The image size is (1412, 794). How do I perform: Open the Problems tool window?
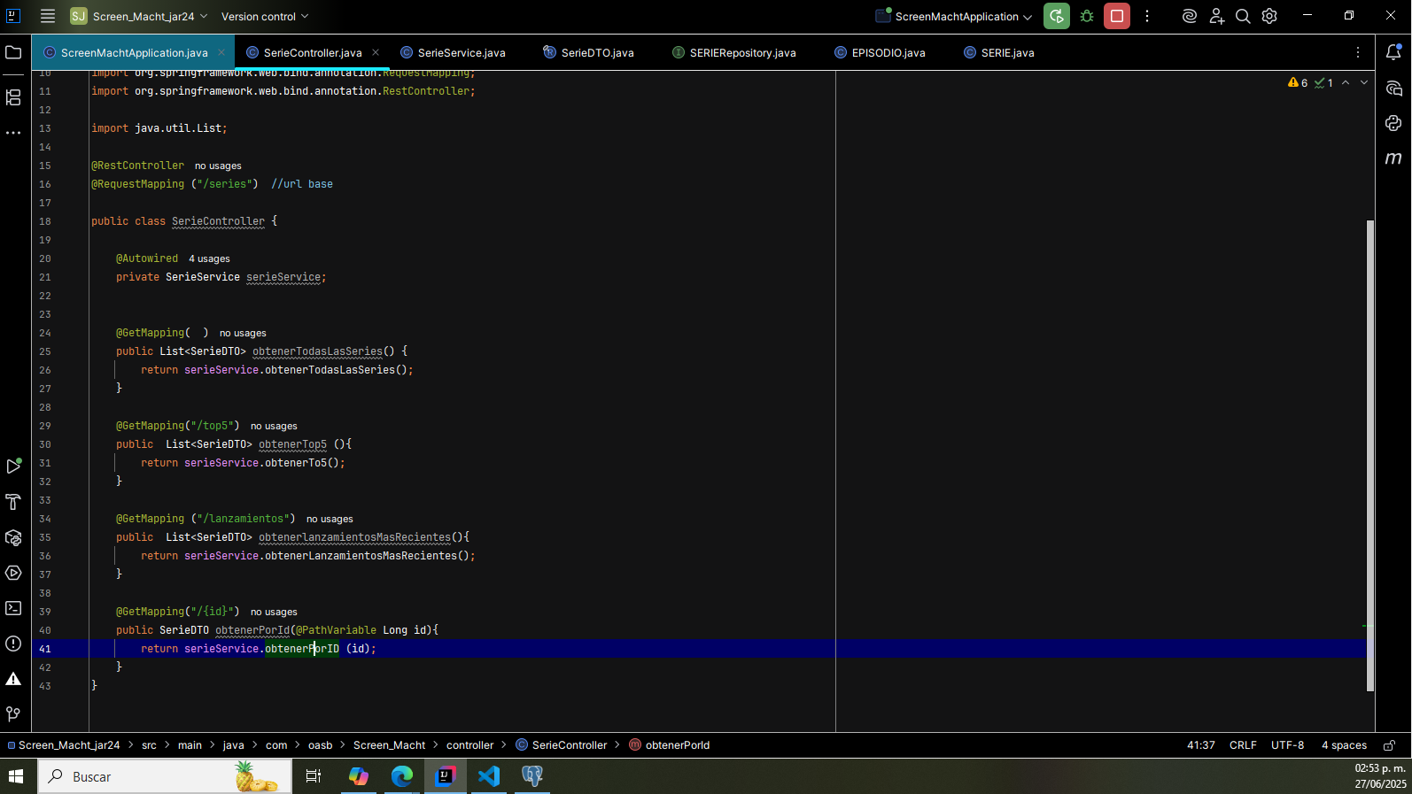[x=13, y=644]
